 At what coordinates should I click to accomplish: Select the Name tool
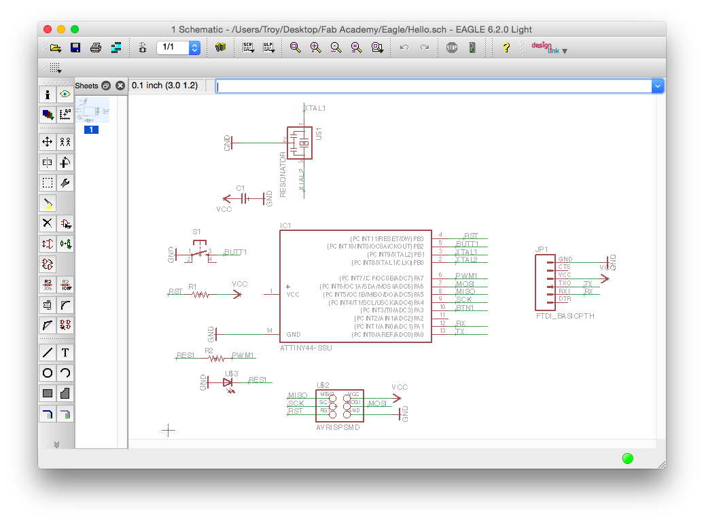tap(48, 285)
